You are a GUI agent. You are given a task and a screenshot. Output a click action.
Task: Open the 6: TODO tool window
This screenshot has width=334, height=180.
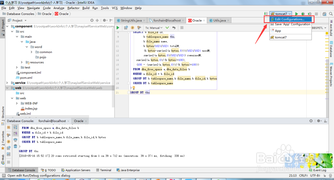(x=48, y=170)
